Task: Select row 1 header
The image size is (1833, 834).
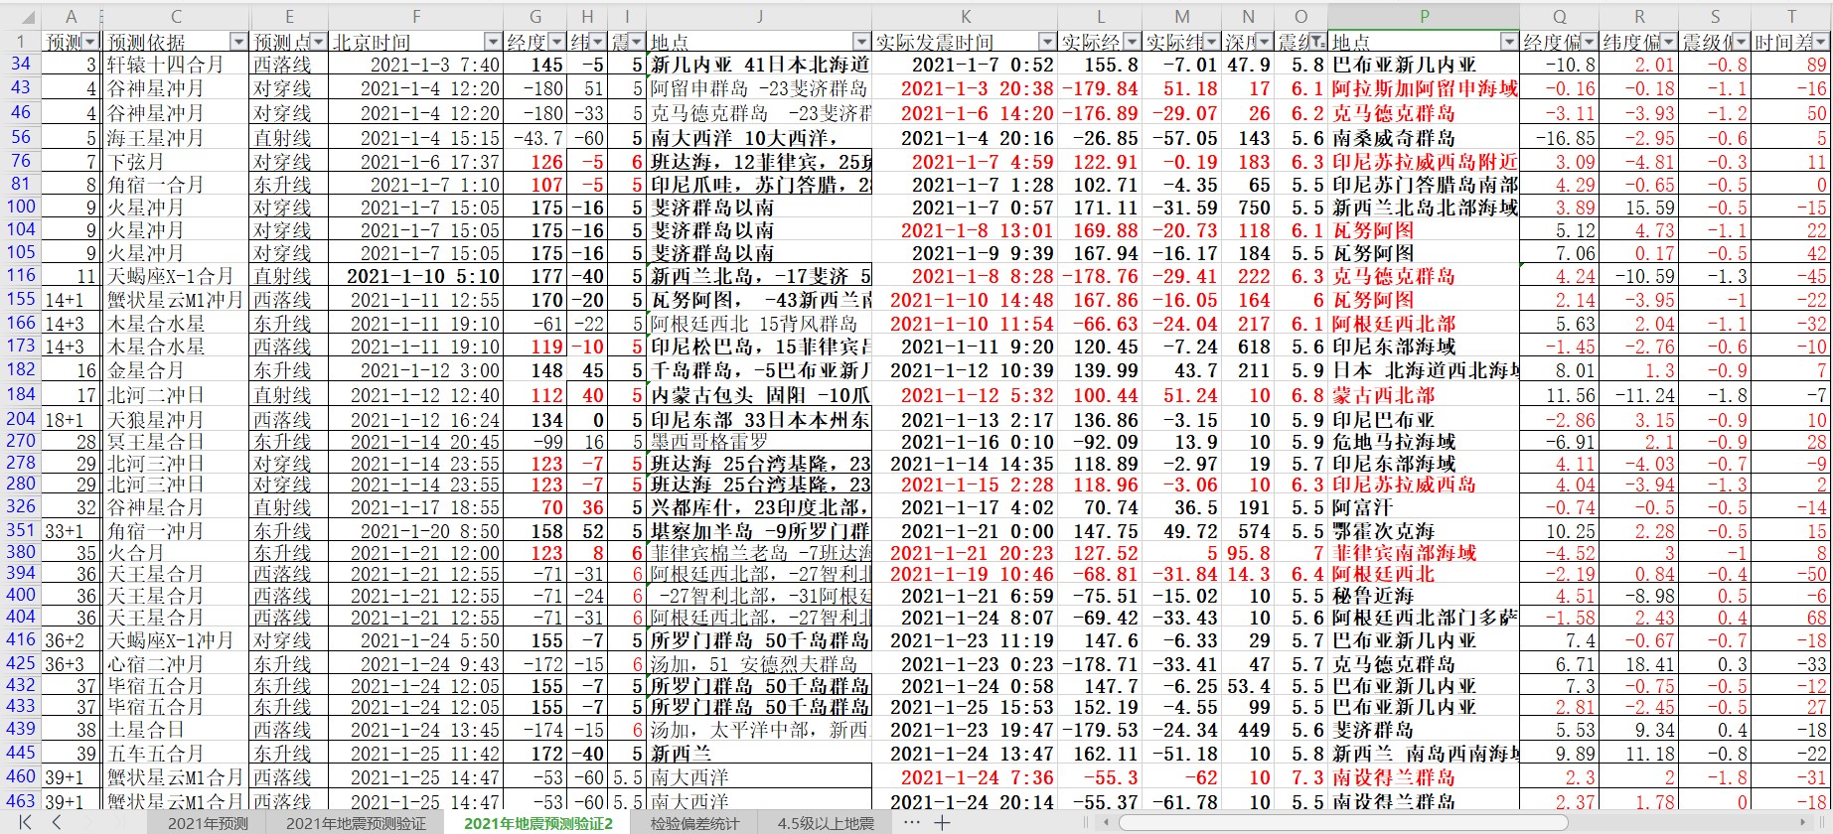Action: [x=20, y=42]
